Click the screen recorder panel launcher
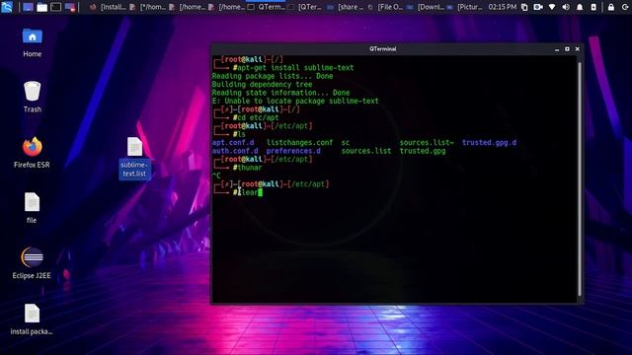Viewport: 632px width, 355px height. tap(70, 7)
